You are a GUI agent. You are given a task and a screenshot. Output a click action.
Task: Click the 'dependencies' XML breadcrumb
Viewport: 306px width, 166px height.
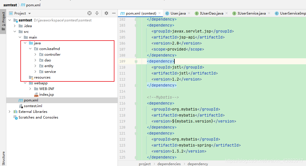pyautogui.click(x=169, y=164)
